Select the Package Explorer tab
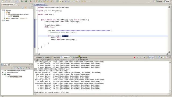This screenshot has height=97, width=172. click(8, 5)
